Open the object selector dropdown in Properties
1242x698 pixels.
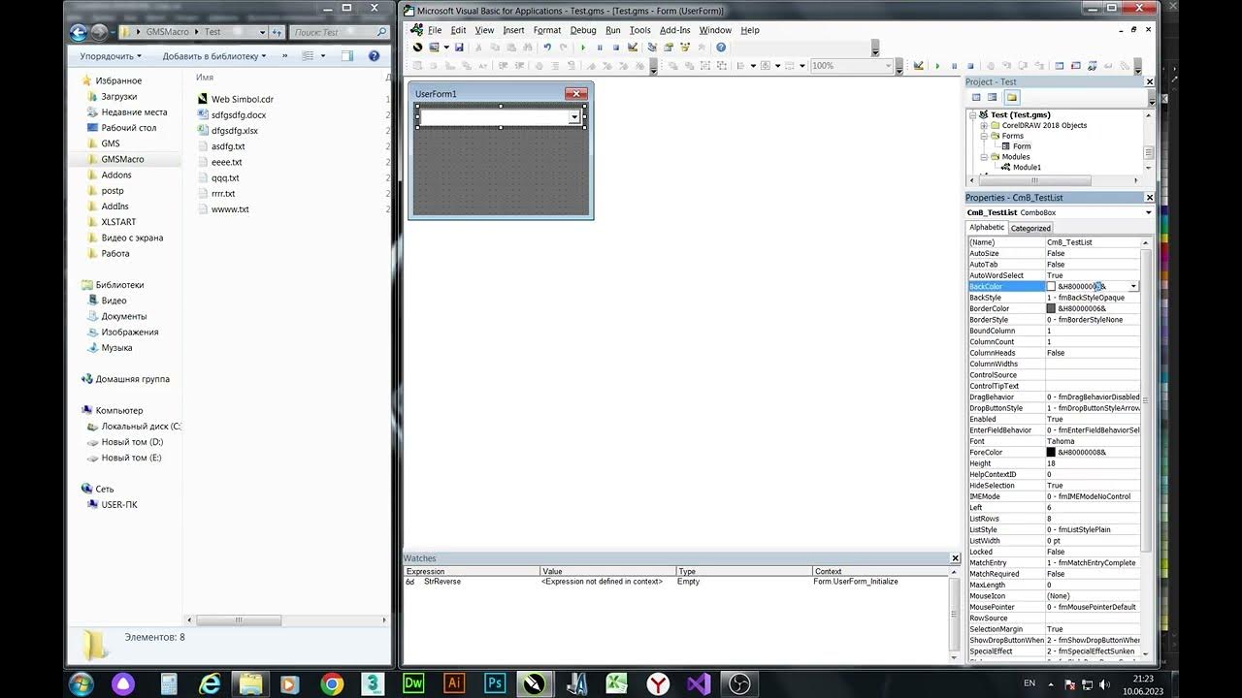click(1149, 212)
